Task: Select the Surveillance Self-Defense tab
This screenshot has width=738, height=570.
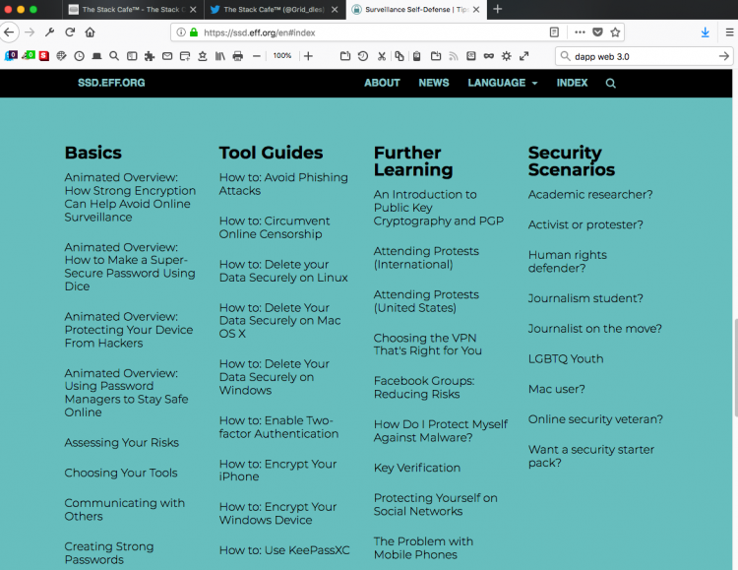Action: [x=416, y=10]
